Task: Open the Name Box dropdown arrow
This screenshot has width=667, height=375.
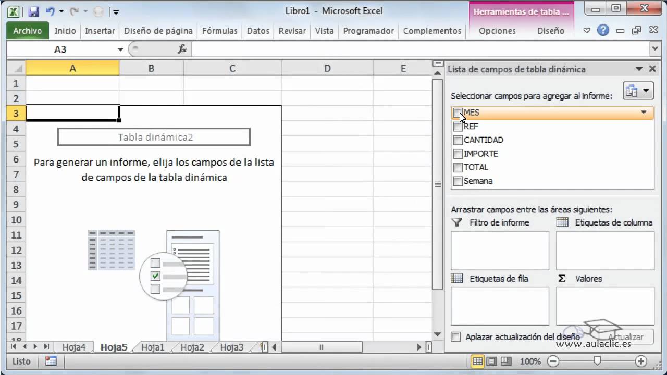Action: [120, 49]
